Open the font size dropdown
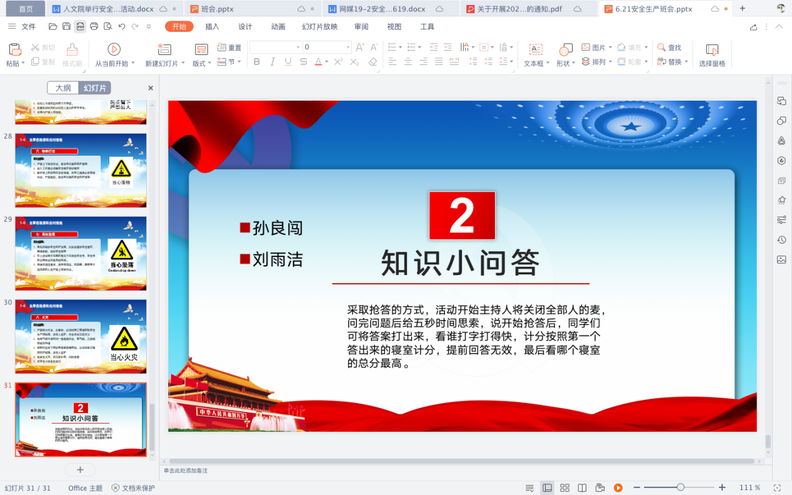Screen dimensions: 792x495 pyautogui.click(x=348, y=47)
